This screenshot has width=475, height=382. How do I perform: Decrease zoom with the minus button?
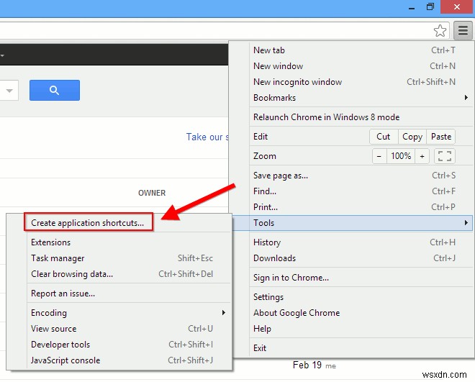point(379,156)
